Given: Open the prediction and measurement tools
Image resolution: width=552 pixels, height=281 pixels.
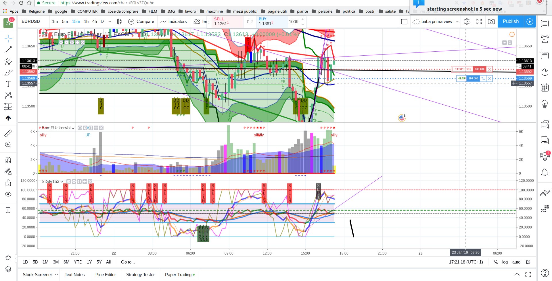Looking at the screenshot, I should click(x=8, y=107).
